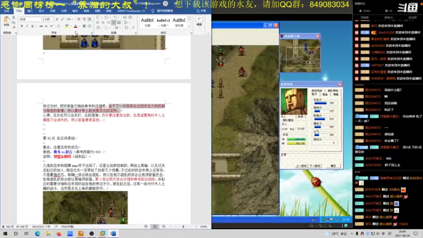Toggle Superscript formatting
Viewport: 423px width, 238px height.
coord(51,26)
